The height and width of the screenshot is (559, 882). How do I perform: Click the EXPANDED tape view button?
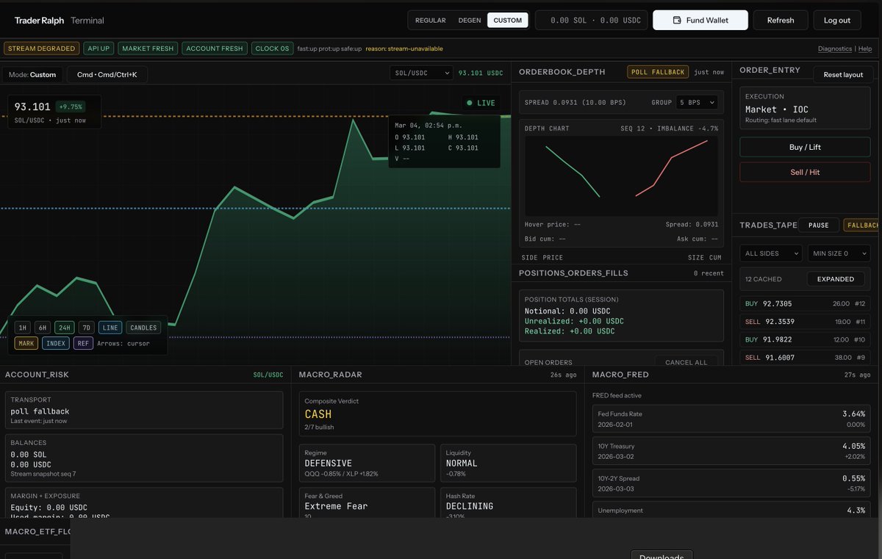(x=836, y=279)
